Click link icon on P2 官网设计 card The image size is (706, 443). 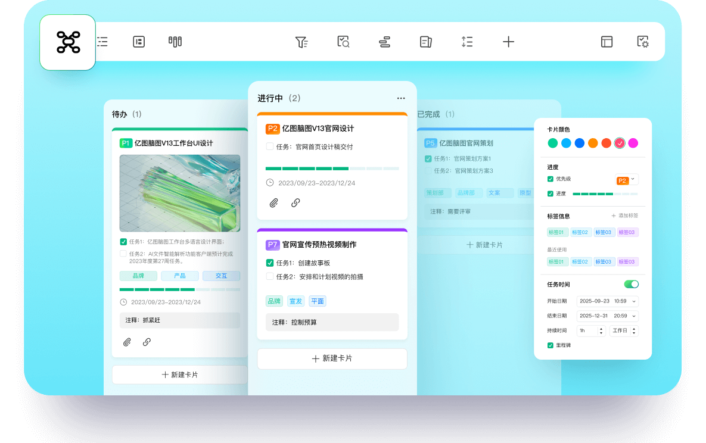coord(296,203)
